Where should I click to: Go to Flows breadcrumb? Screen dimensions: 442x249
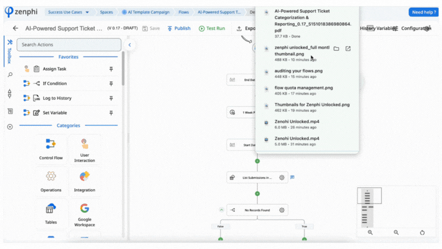point(184,12)
